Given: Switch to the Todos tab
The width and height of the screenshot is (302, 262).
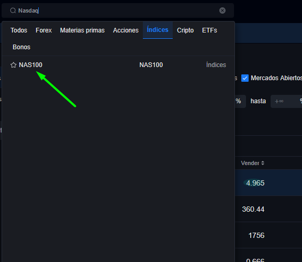Looking at the screenshot, I should point(19,30).
